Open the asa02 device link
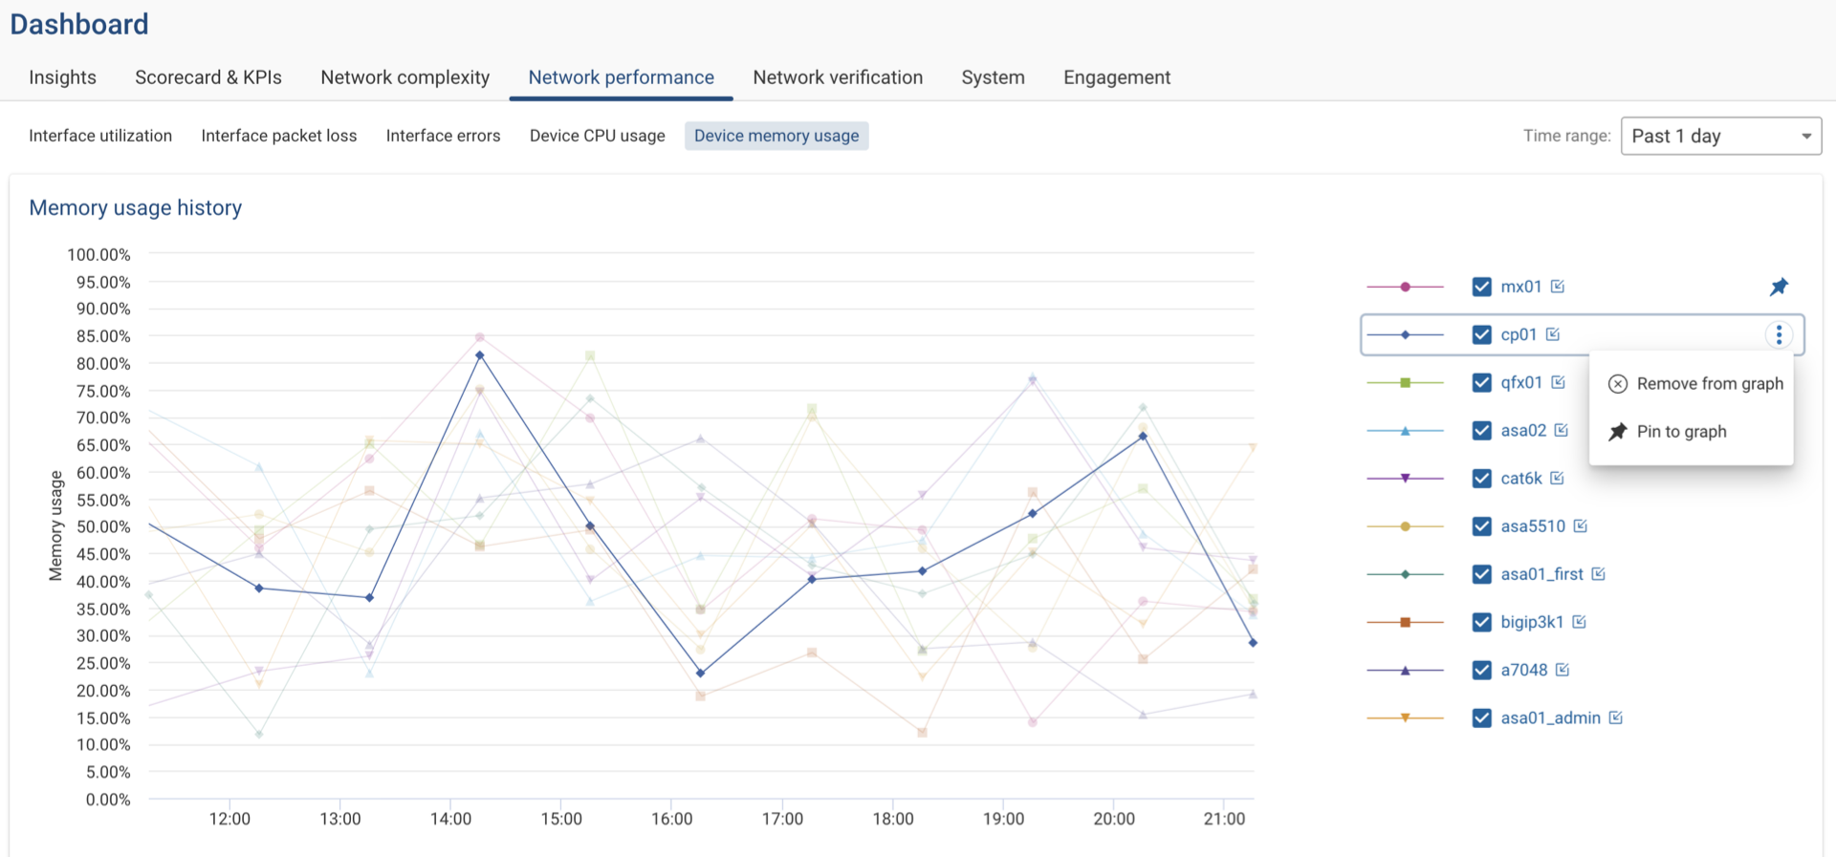 tap(1523, 430)
